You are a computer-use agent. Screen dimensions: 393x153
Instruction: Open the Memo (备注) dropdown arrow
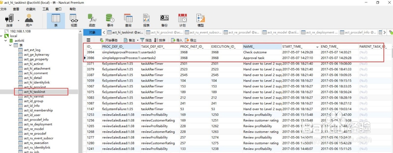138,40
